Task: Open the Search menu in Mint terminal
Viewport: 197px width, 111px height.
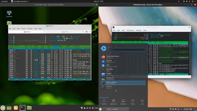Action: 23,29
